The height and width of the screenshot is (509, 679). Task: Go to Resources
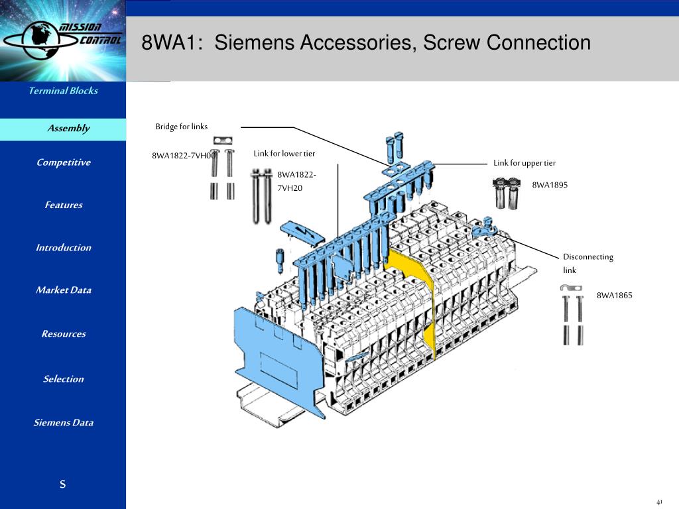point(63,334)
